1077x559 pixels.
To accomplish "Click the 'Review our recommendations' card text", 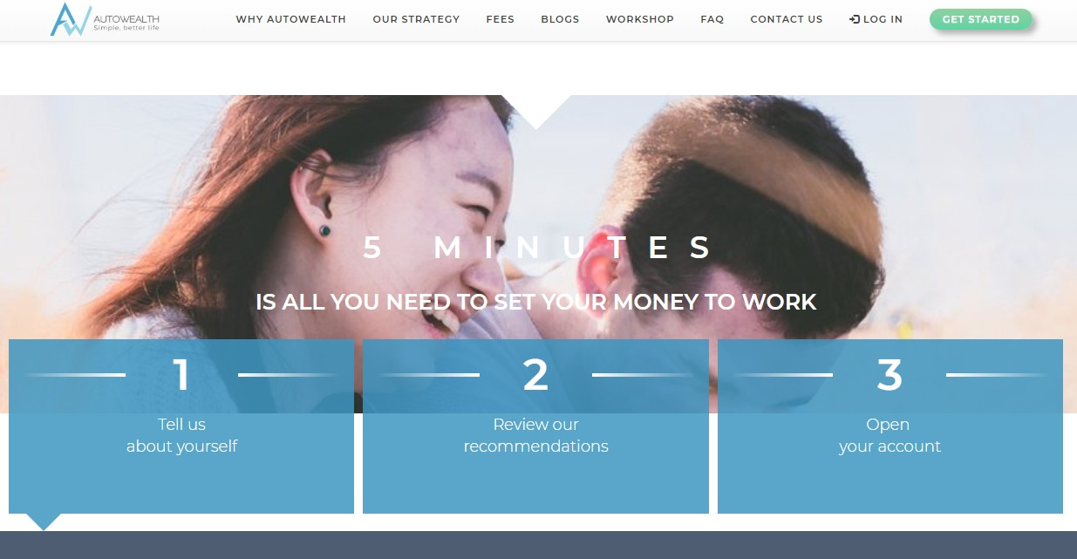I will point(535,435).
